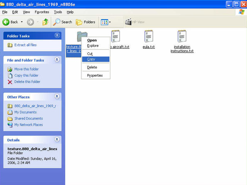Minimize the explorer window
This screenshot has height=185, width=247.
tap(229, 4)
